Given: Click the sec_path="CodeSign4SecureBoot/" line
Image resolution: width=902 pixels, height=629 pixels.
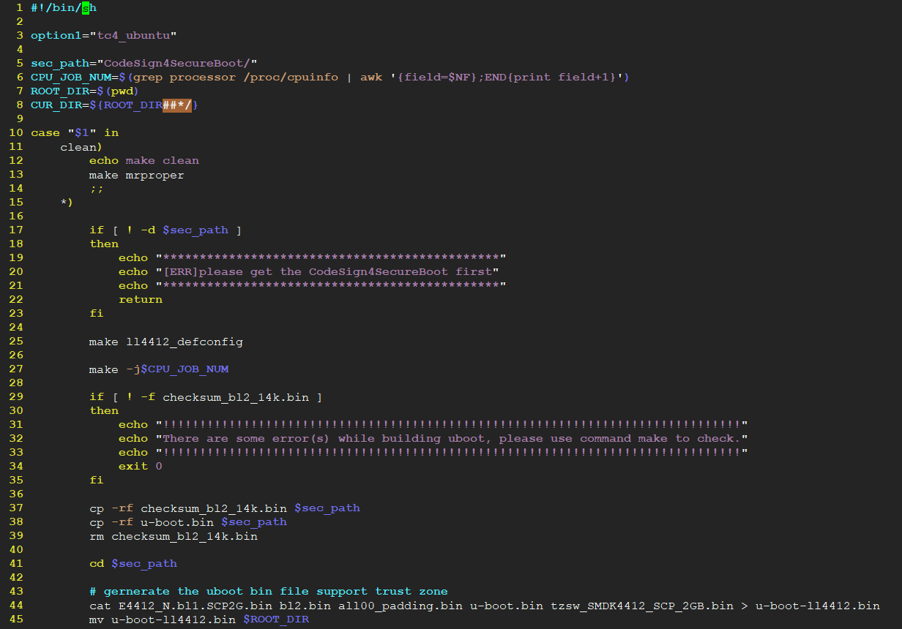Looking at the screenshot, I should pyautogui.click(x=144, y=63).
